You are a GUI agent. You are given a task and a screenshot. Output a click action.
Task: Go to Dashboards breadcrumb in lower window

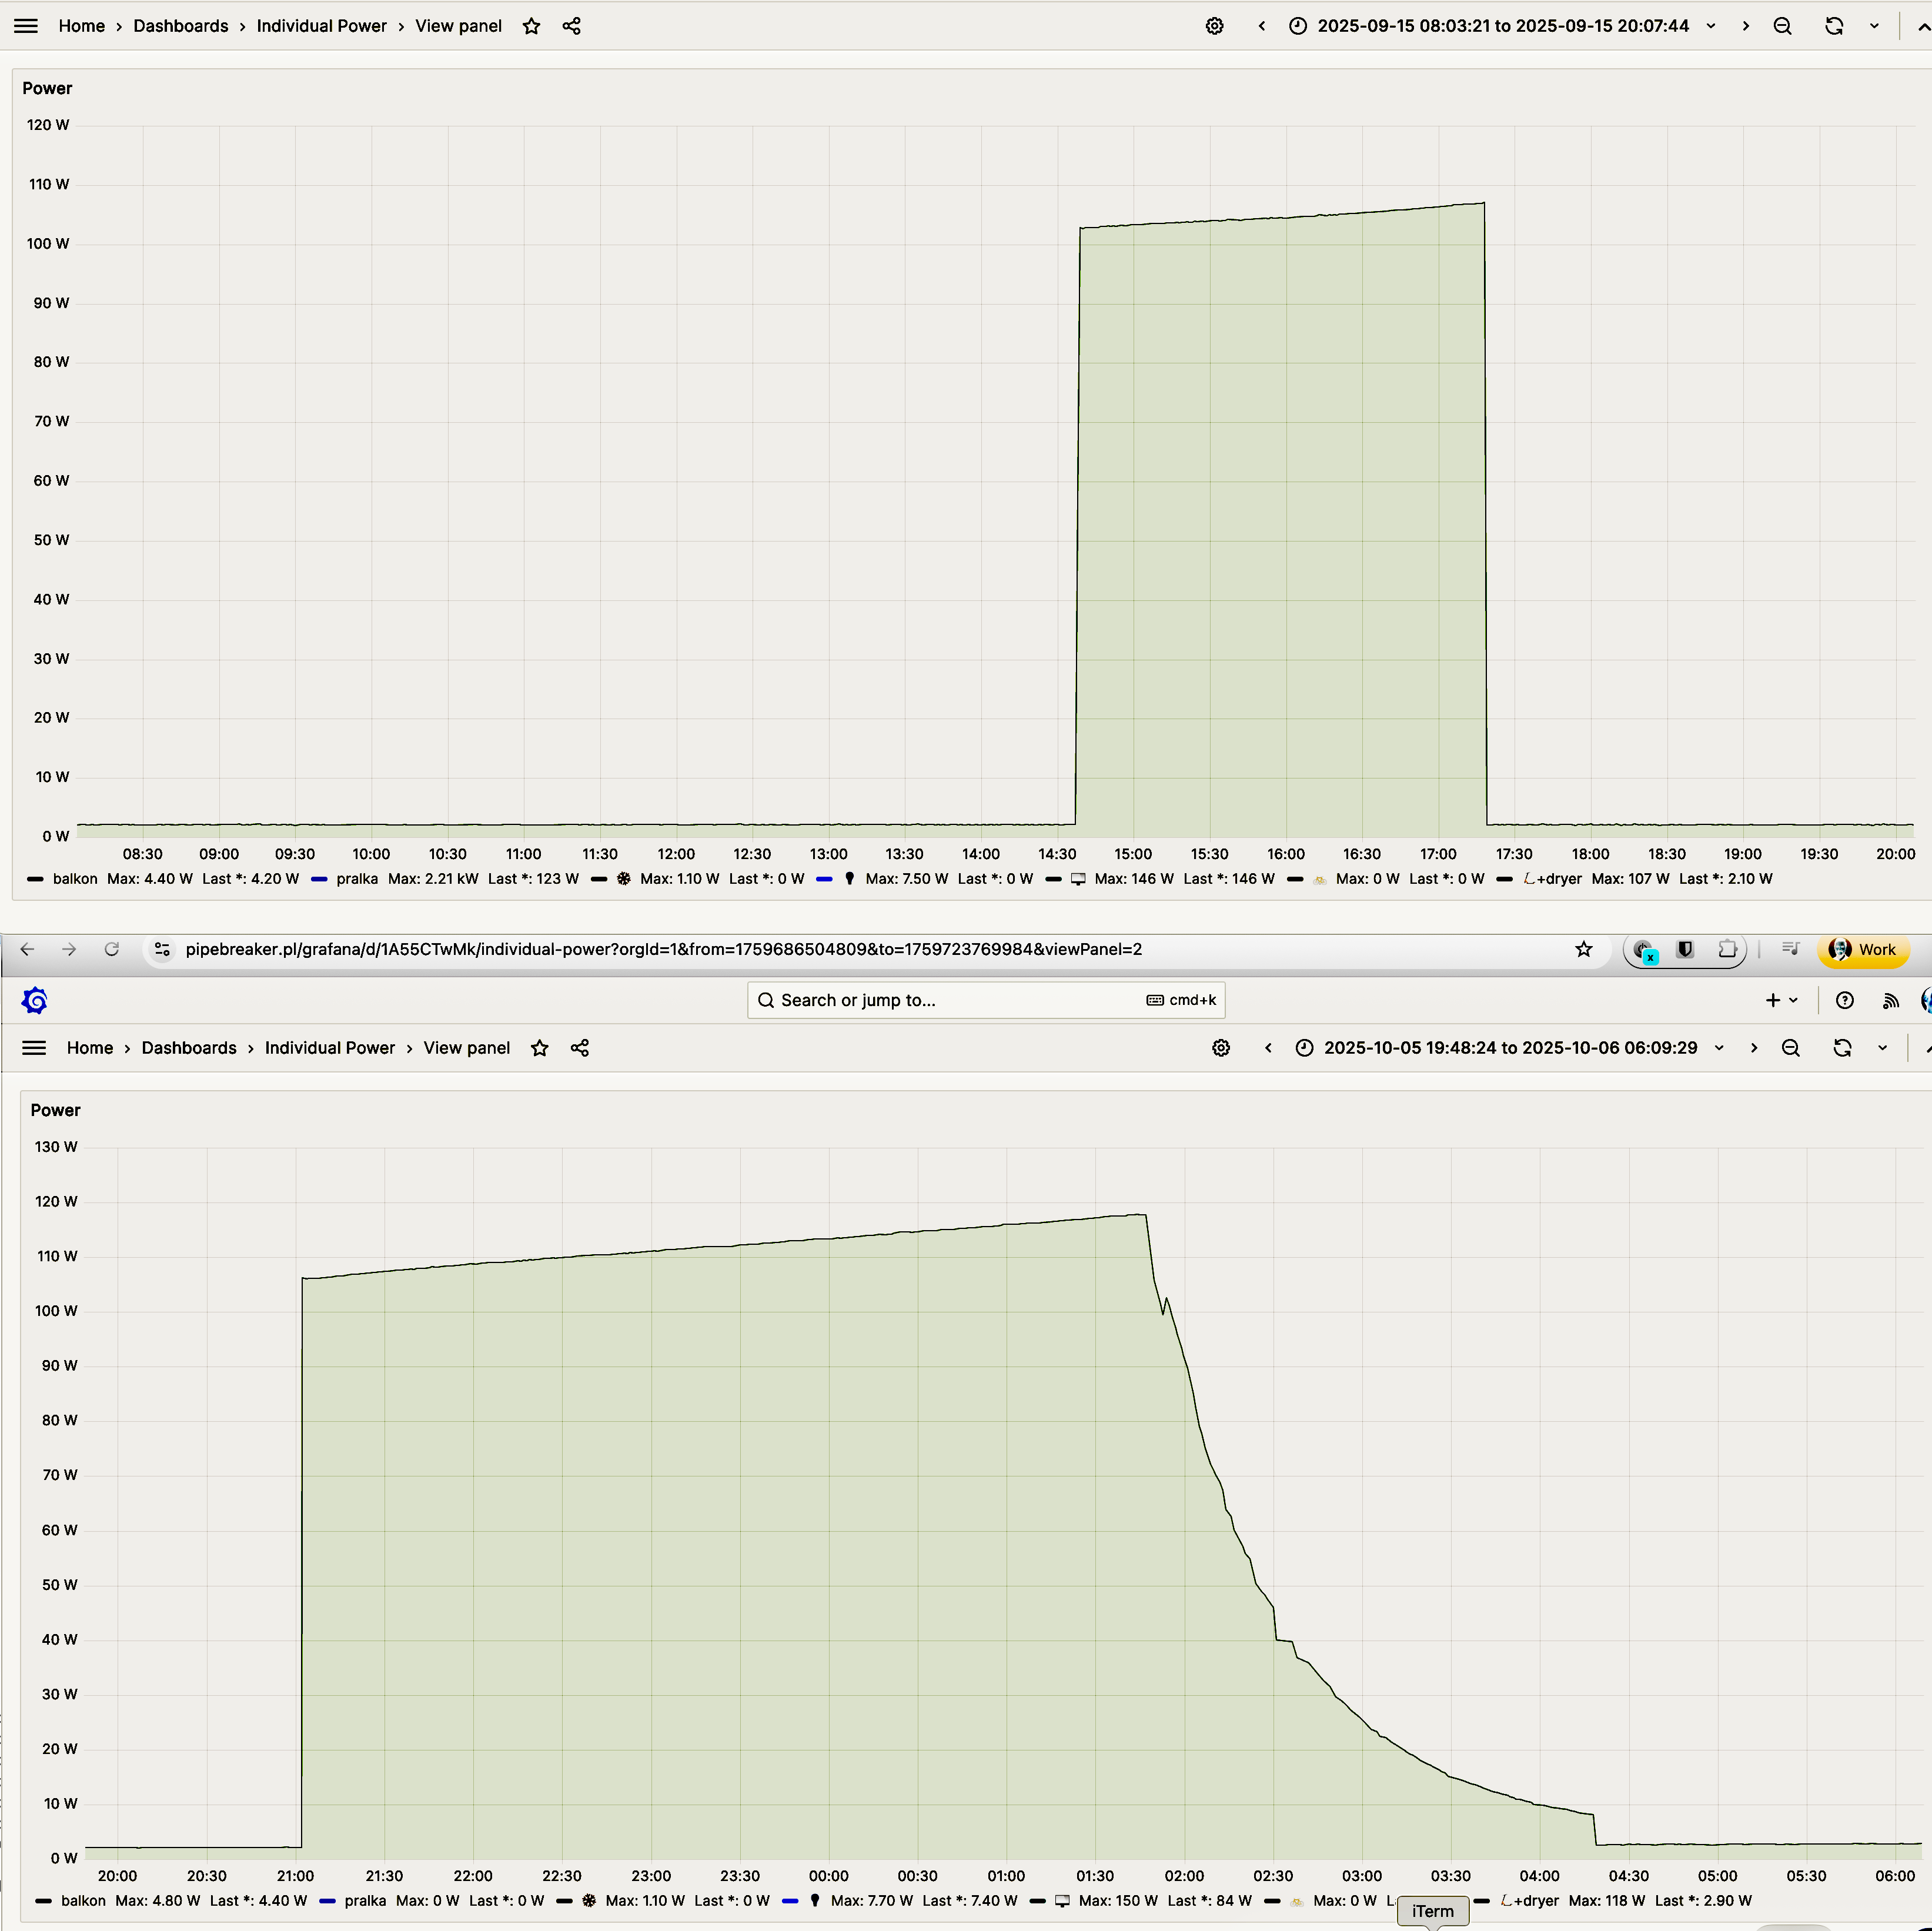click(189, 1048)
